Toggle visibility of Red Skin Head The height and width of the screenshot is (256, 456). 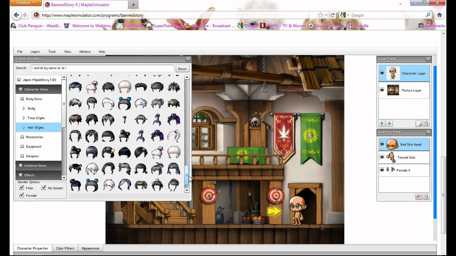382,144
